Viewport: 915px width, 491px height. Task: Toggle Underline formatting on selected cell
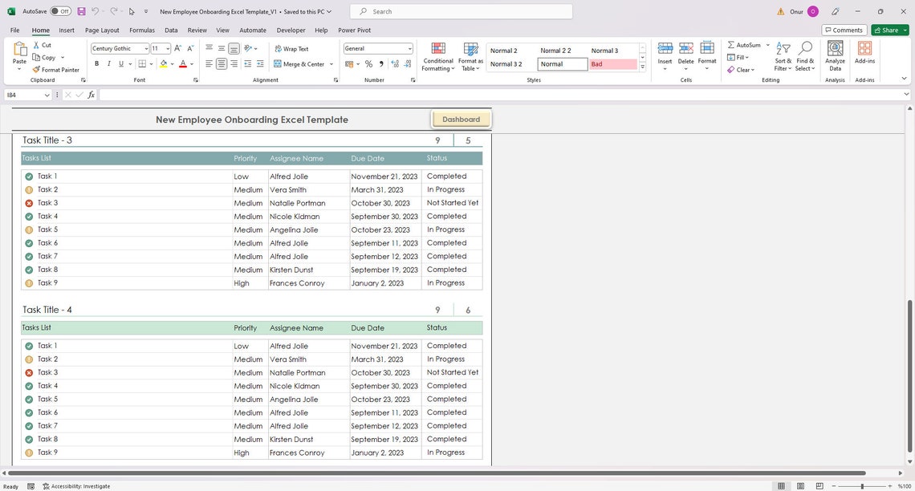coord(120,64)
